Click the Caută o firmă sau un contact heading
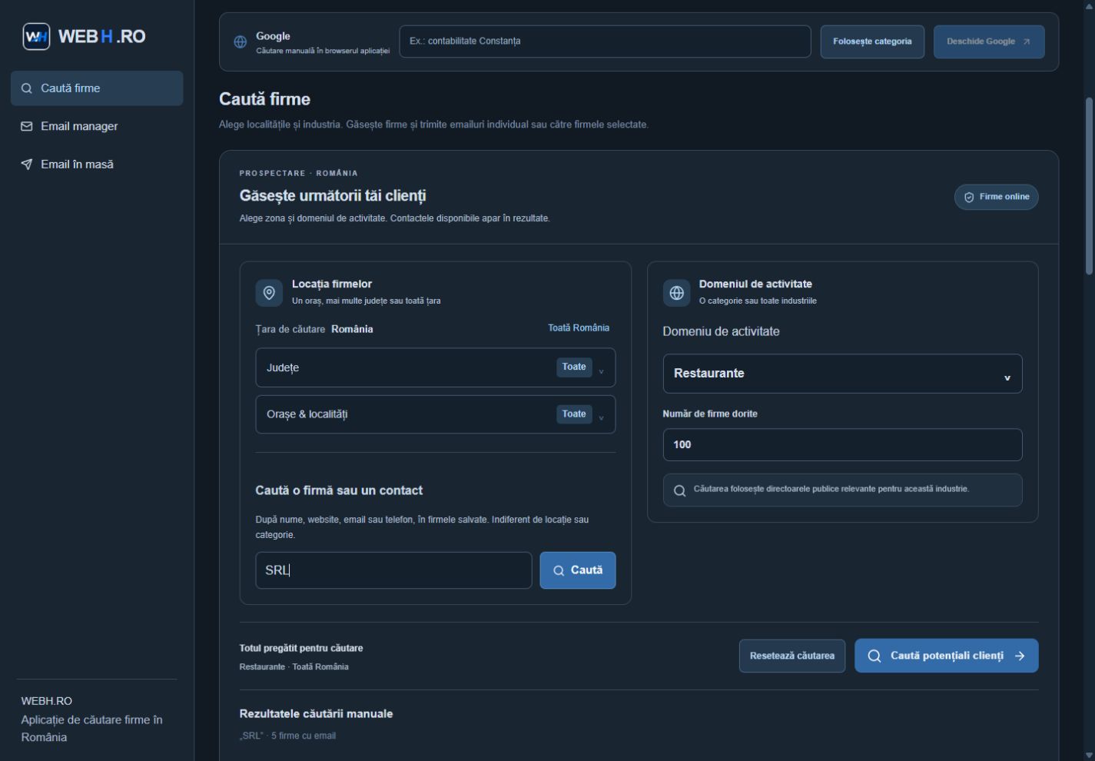The image size is (1095, 761). [x=339, y=490]
